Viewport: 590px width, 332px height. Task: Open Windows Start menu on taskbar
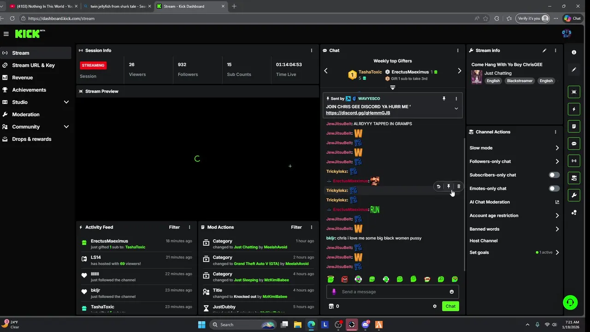pos(201,325)
